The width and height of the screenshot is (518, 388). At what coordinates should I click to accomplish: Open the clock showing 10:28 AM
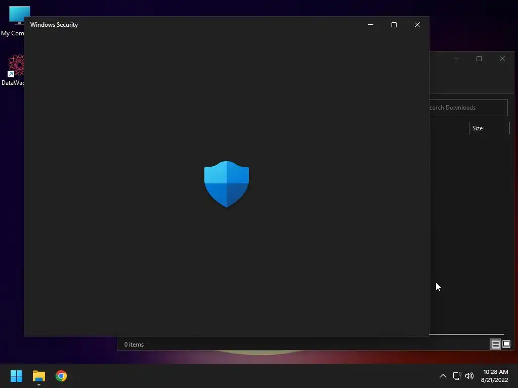[x=495, y=376]
